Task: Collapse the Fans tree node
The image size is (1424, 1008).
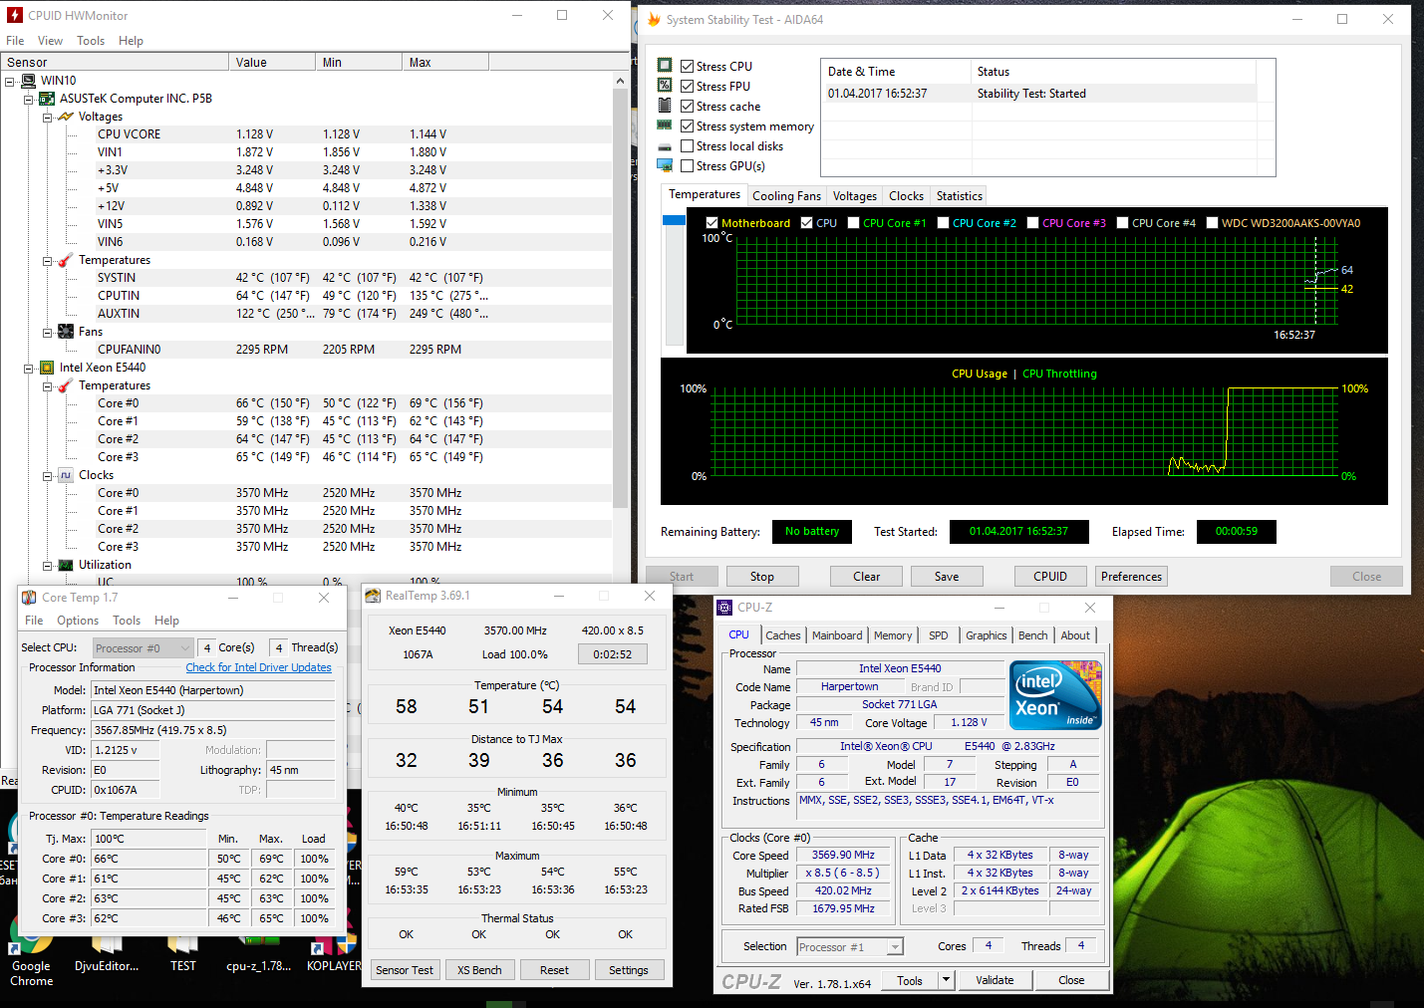Action: [x=48, y=332]
